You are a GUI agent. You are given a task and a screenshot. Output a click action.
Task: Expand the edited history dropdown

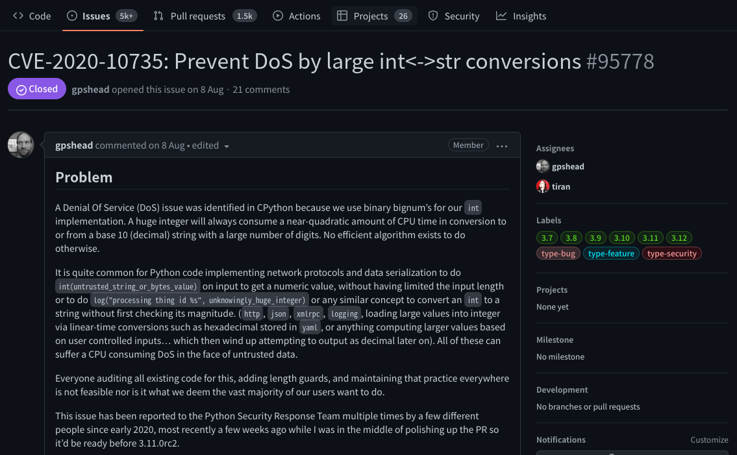coord(211,145)
